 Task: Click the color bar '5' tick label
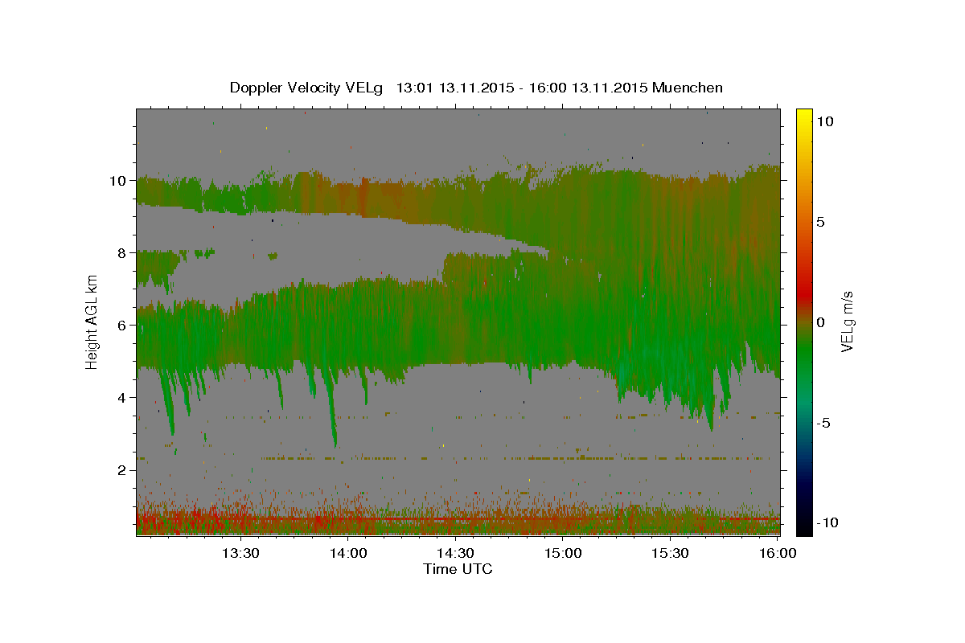pyautogui.click(x=819, y=222)
